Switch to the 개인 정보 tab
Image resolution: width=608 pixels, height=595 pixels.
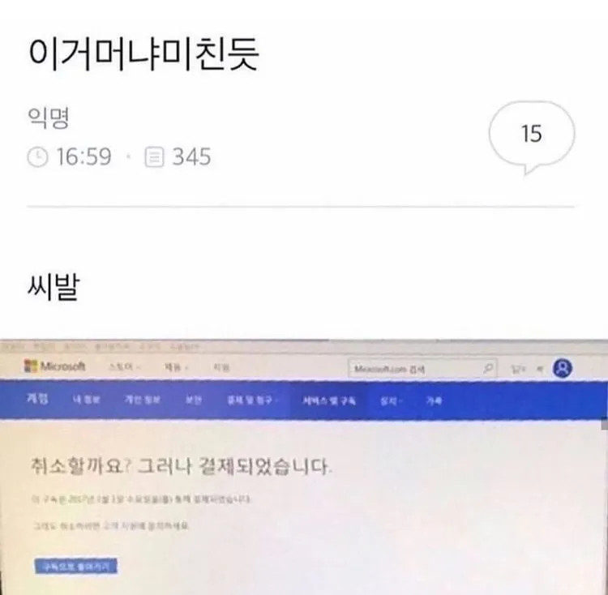[143, 400]
